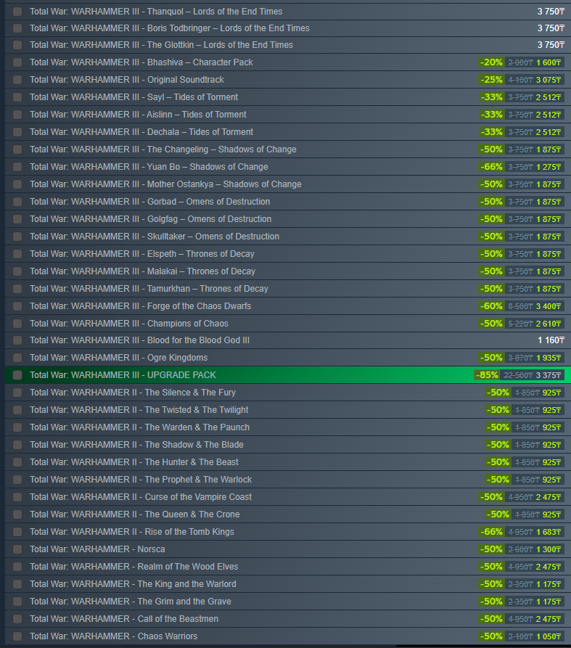Tick The Grim and the Grave checkbox
The height and width of the screenshot is (648, 571).
(17, 602)
